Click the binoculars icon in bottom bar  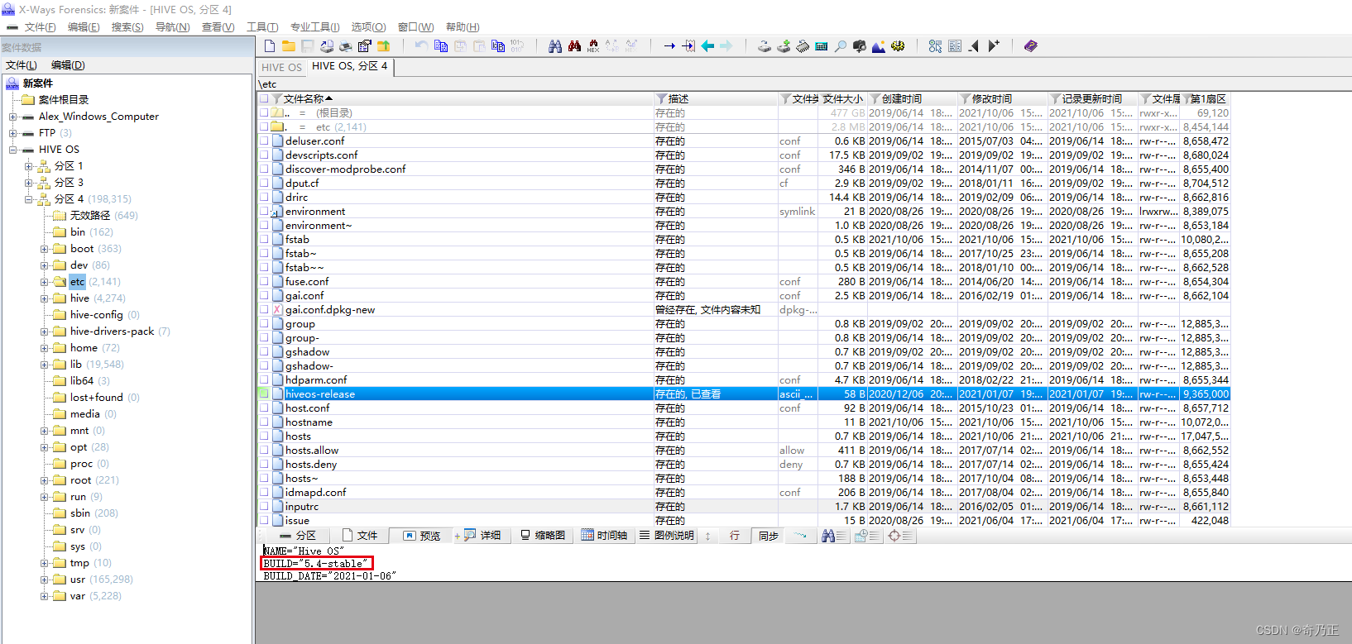click(x=833, y=536)
